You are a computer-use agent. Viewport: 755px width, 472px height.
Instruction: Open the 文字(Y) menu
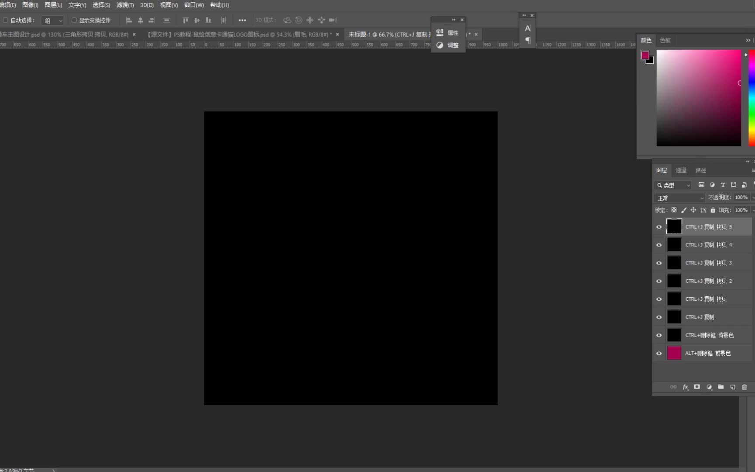pyautogui.click(x=77, y=5)
